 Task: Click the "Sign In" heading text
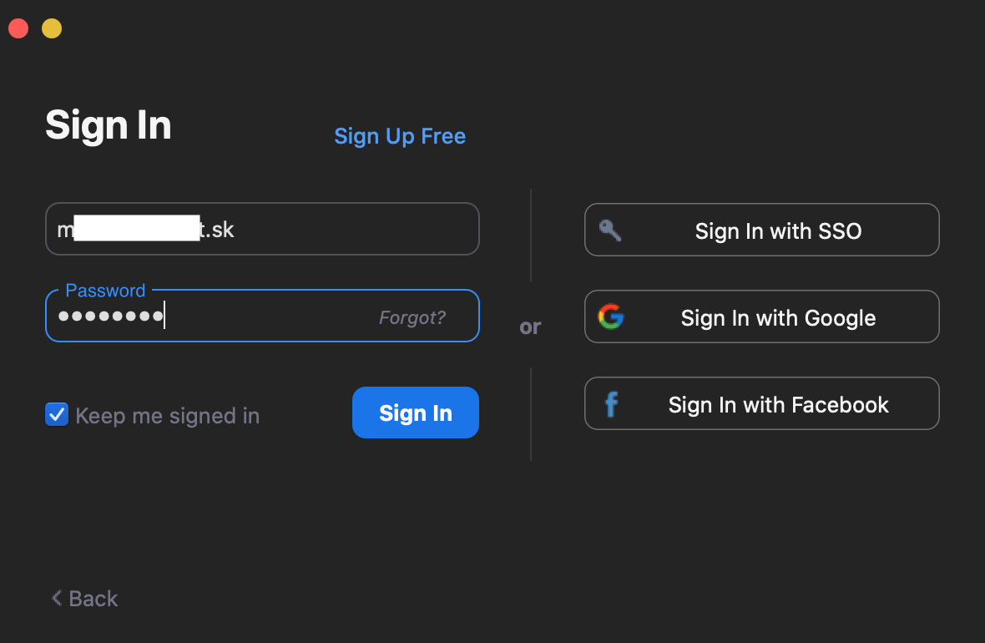click(109, 125)
